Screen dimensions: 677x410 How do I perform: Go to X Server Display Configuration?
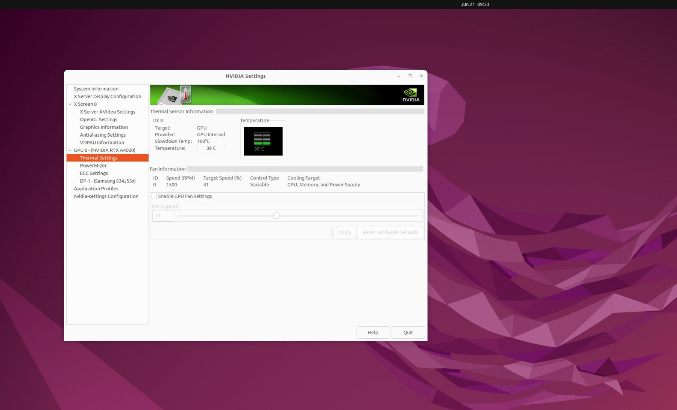tap(108, 96)
